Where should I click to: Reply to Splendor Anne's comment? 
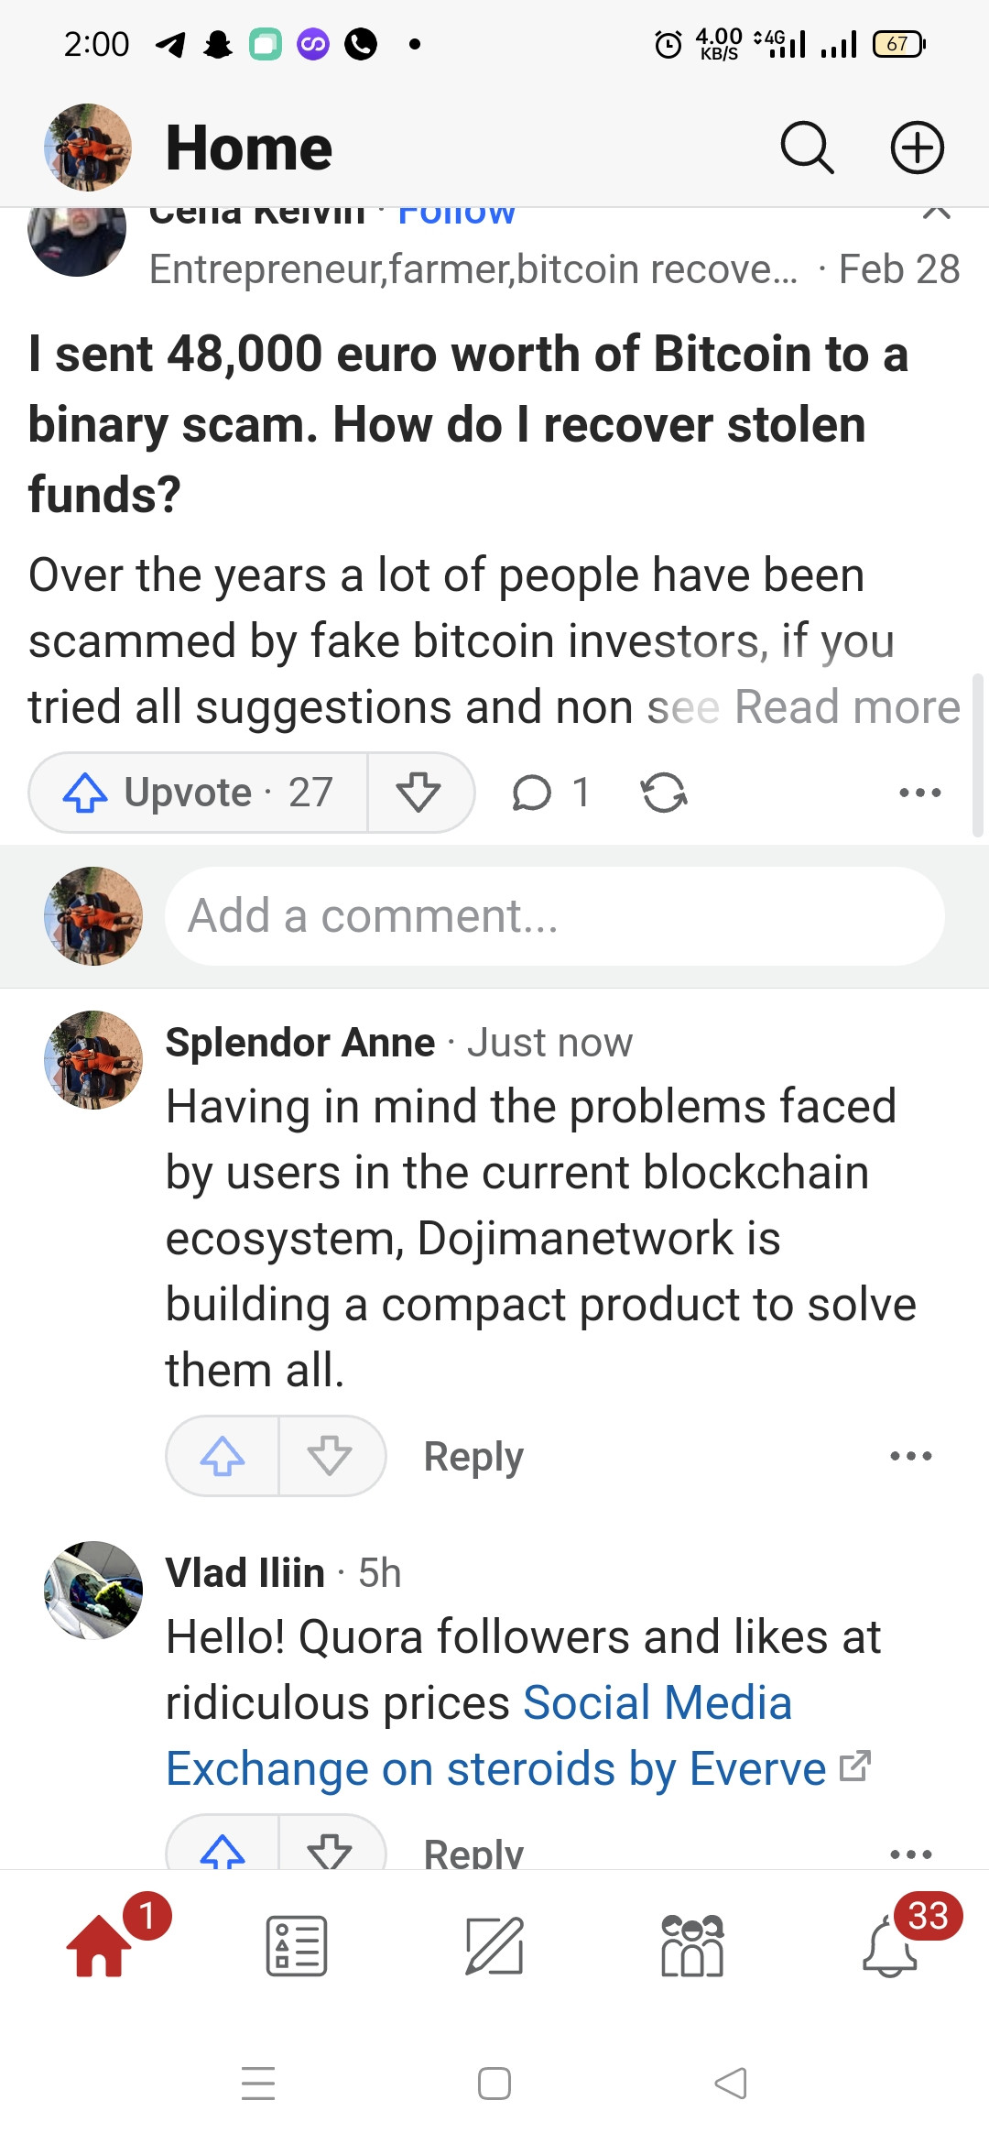(473, 1456)
